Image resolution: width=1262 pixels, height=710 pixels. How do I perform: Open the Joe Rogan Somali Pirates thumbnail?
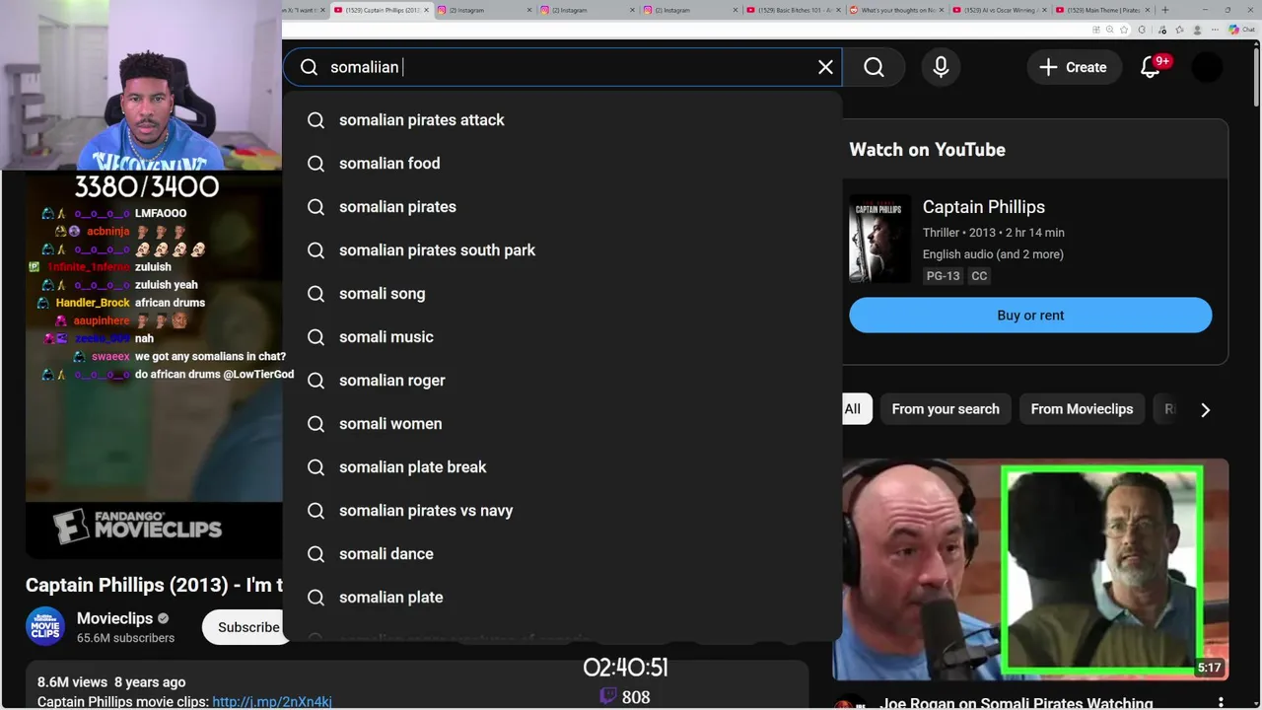coord(1030,569)
